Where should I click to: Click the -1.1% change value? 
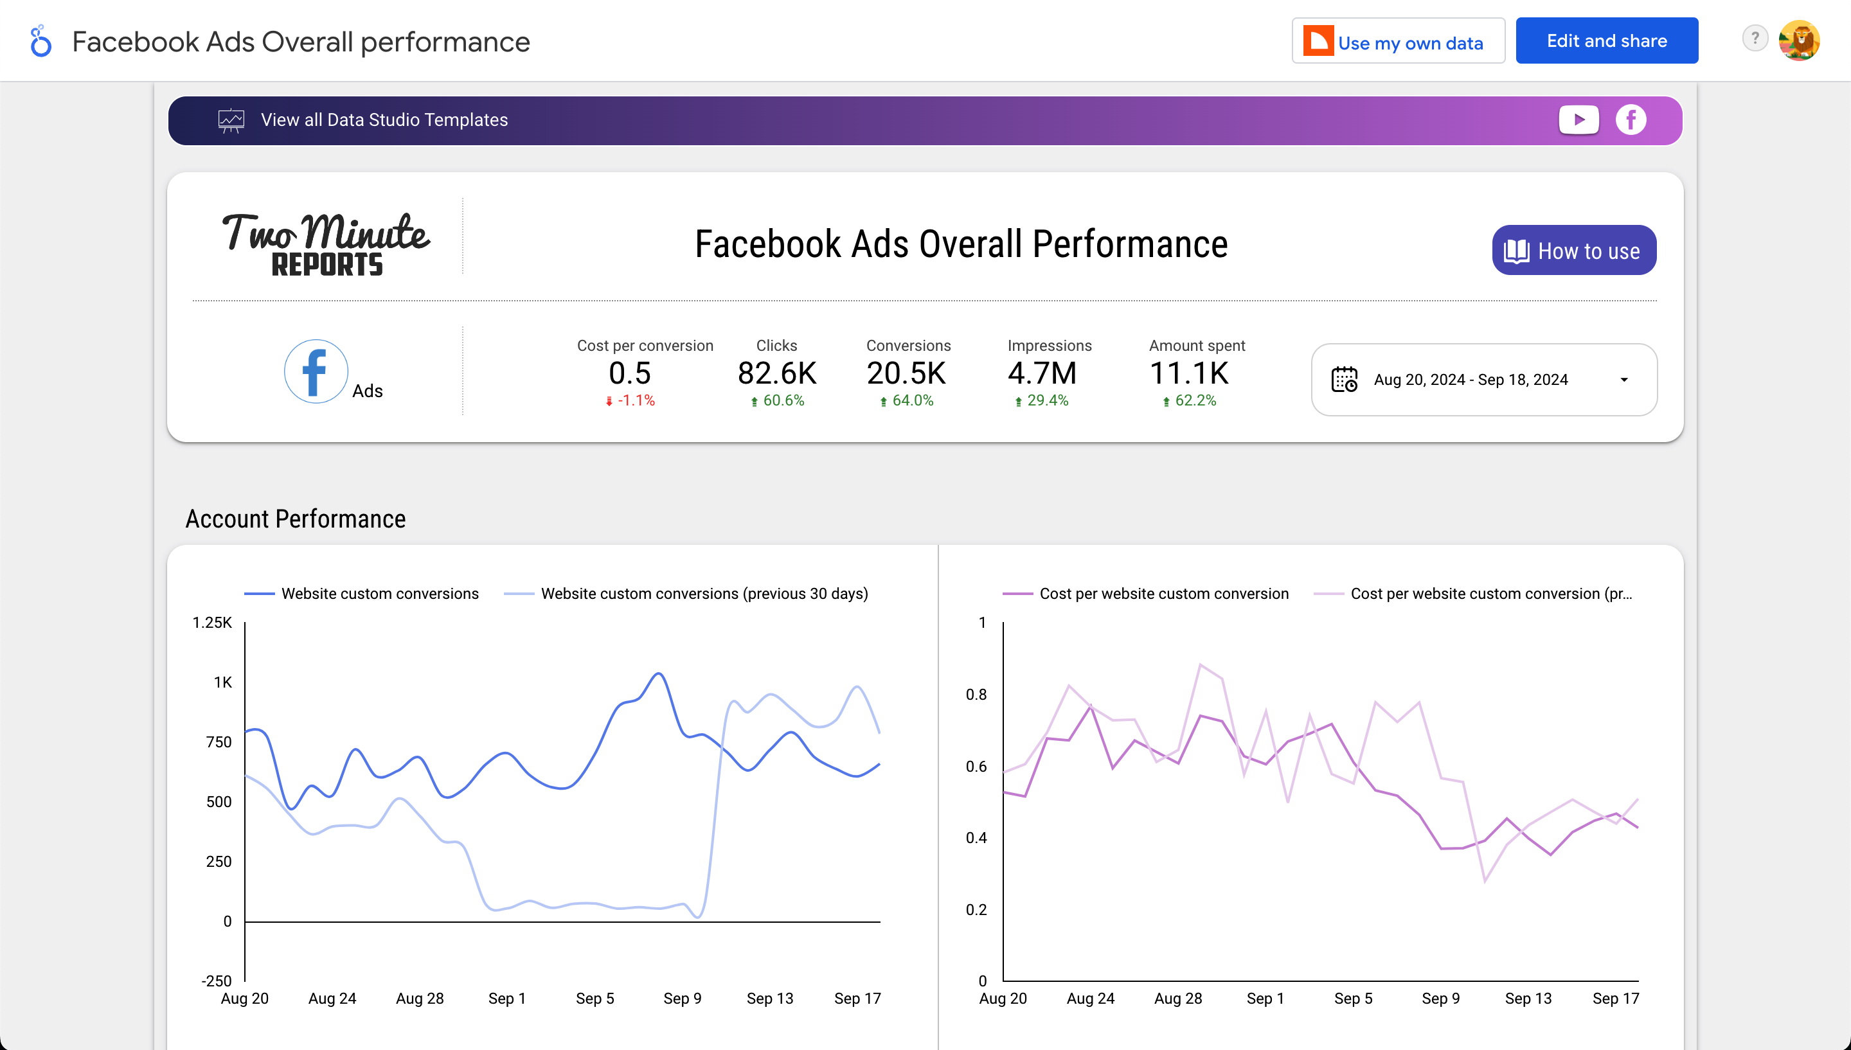click(636, 401)
